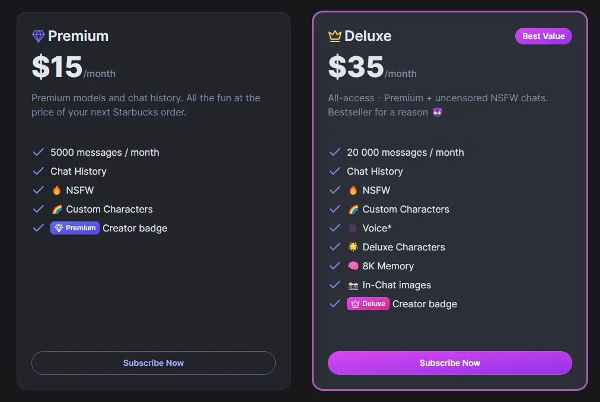Viewport: 600px width, 402px height.
Task: Open the Premium Creator badge
Action: (x=75, y=228)
